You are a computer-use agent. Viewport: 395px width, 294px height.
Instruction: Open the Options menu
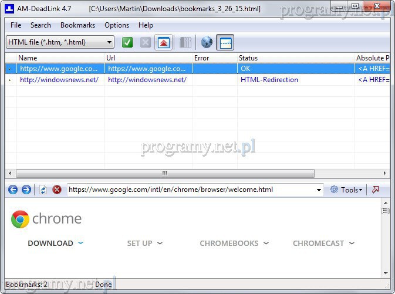tap(117, 25)
